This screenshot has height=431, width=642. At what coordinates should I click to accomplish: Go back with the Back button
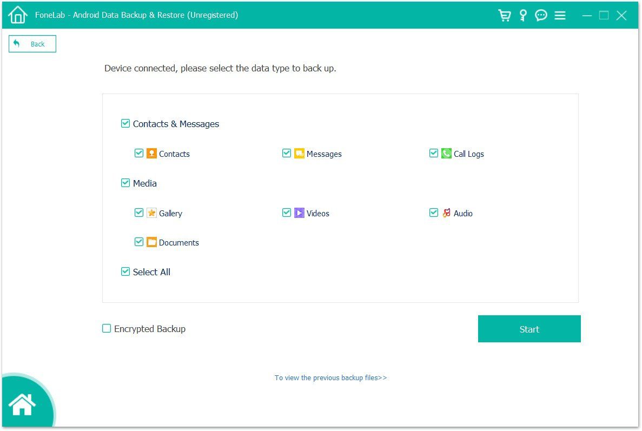[32, 44]
